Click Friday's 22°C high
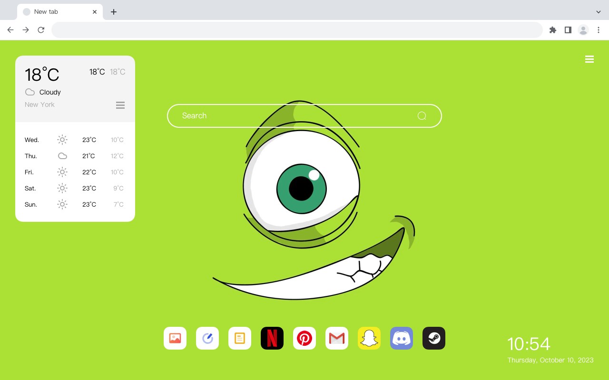The width and height of the screenshot is (609, 380). pos(89,172)
